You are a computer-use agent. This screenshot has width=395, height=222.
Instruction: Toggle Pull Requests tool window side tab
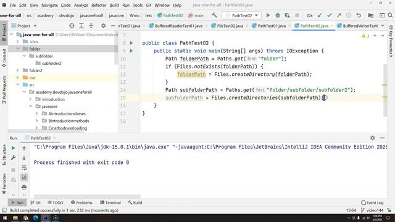(x=4, y=90)
